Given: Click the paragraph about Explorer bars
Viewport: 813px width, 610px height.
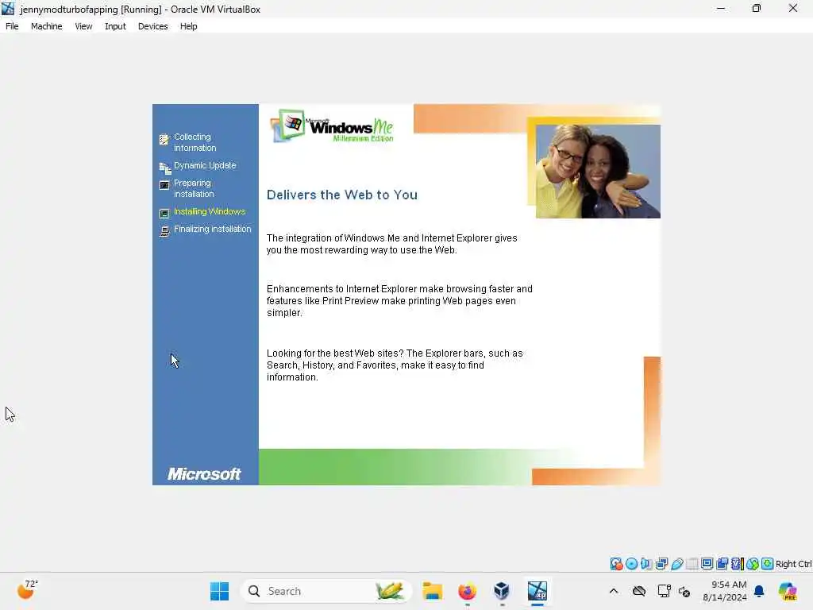Looking at the screenshot, I should tap(395, 365).
